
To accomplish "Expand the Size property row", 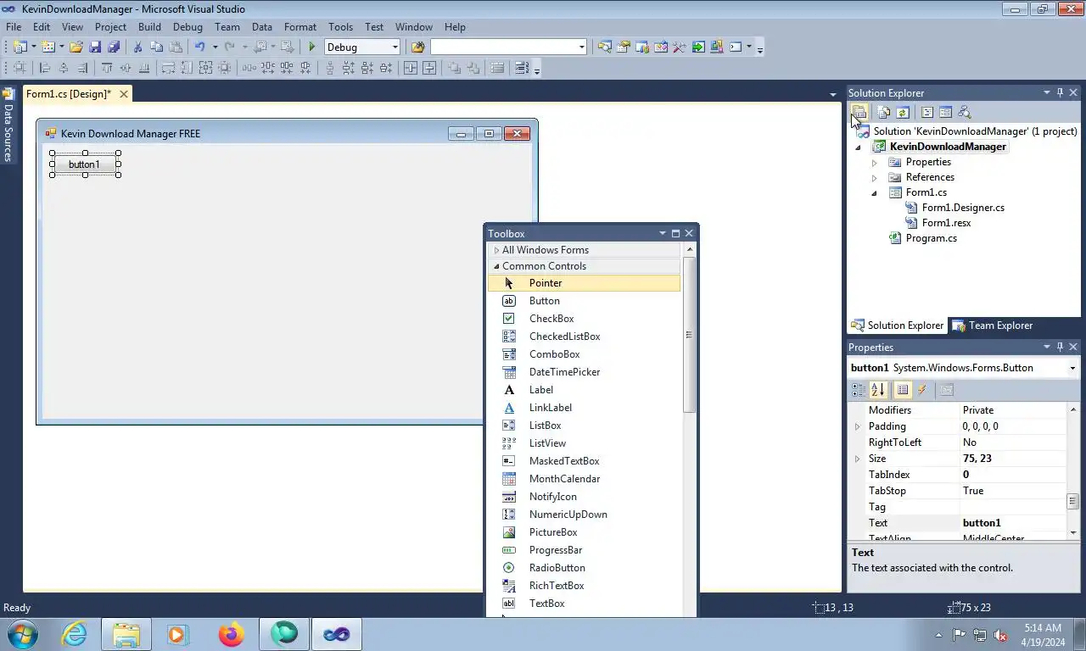I will (x=857, y=459).
